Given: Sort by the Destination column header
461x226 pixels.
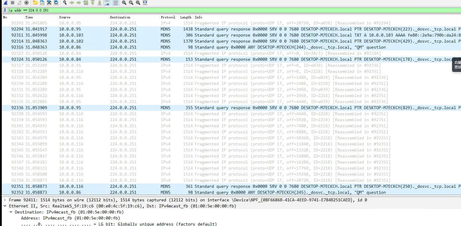Looking at the screenshot, I should tap(120, 17).
